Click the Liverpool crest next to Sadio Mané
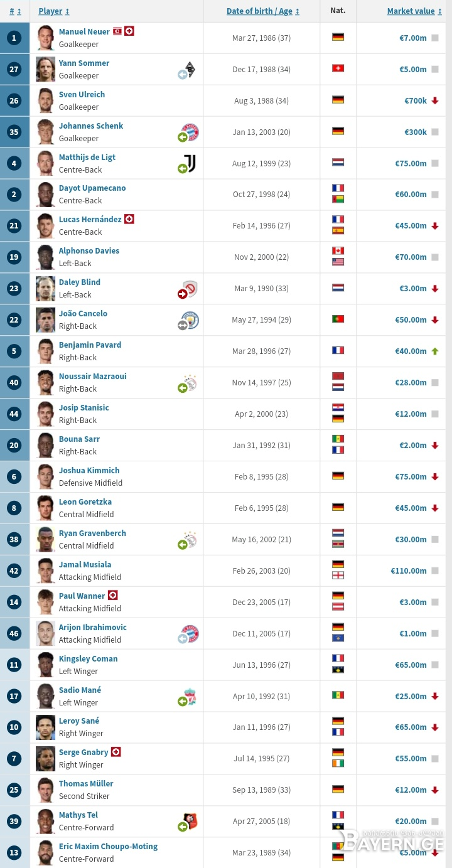The height and width of the screenshot is (868, 452). pos(190,696)
